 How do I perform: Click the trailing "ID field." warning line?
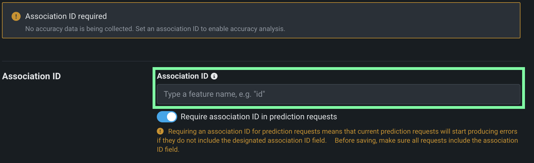tap(168, 149)
